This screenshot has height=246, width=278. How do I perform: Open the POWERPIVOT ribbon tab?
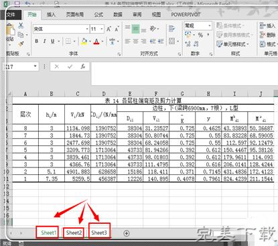(186, 15)
